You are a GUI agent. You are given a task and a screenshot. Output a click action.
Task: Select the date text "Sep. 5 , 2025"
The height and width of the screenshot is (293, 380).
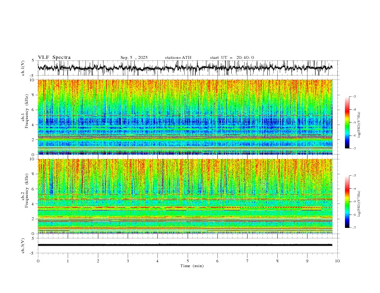tap(134, 57)
